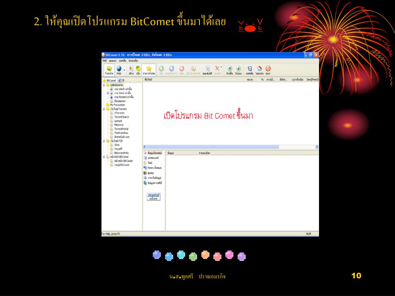
Task: Click the horizontal scrollbar right arrow
Action: (x=317, y=147)
